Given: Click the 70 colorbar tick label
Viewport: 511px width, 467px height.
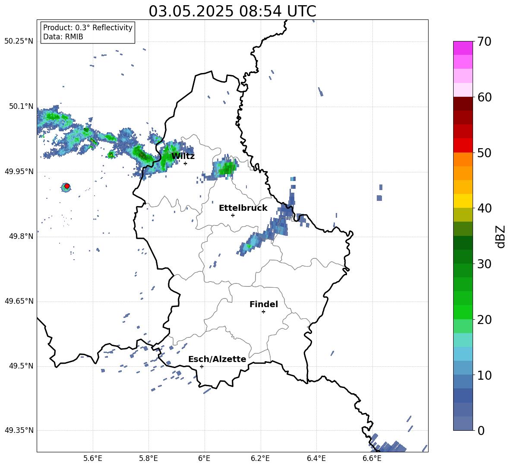Looking at the screenshot, I should point(484,42).
